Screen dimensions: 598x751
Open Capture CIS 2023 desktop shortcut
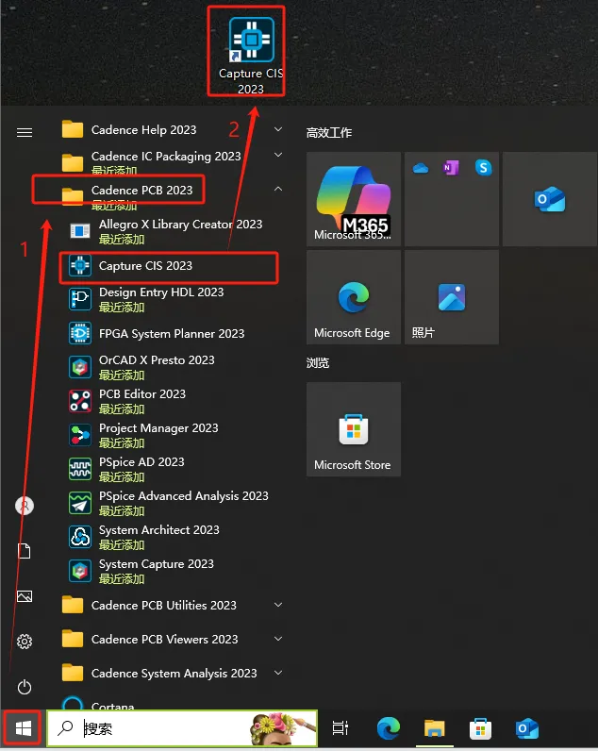251,54
